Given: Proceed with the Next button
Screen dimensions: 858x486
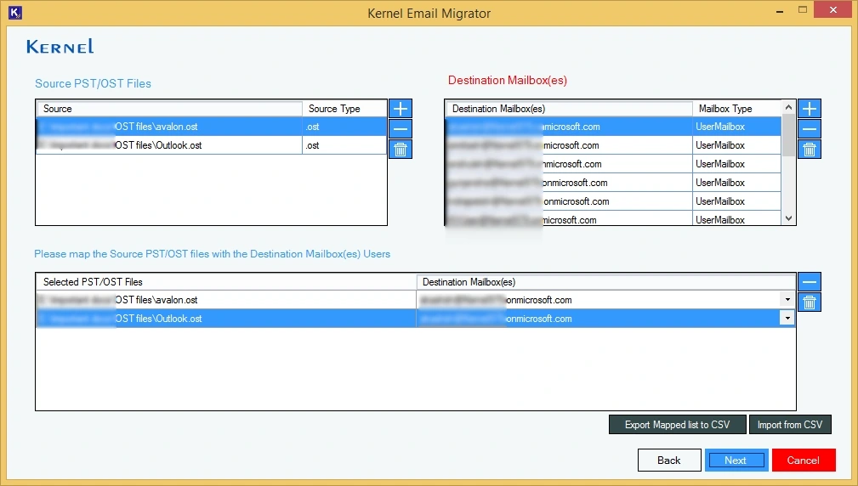Looking at the screenshot, I should 736,461.
